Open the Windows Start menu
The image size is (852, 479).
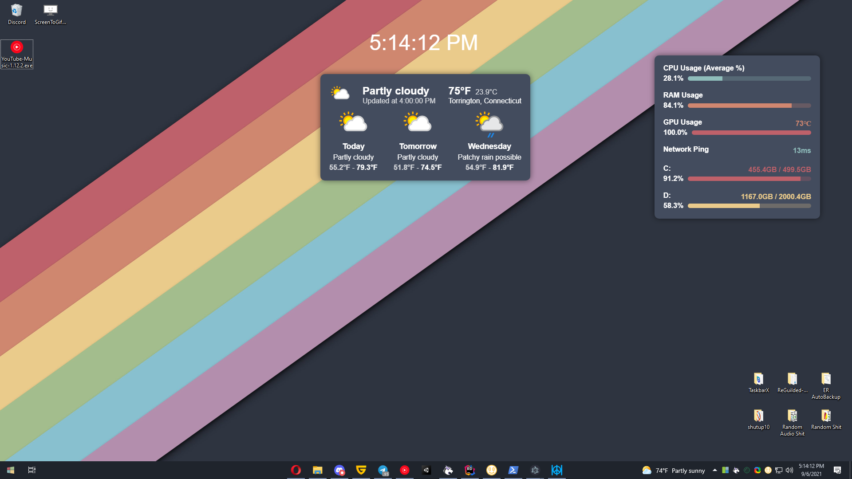pos(11,470)
